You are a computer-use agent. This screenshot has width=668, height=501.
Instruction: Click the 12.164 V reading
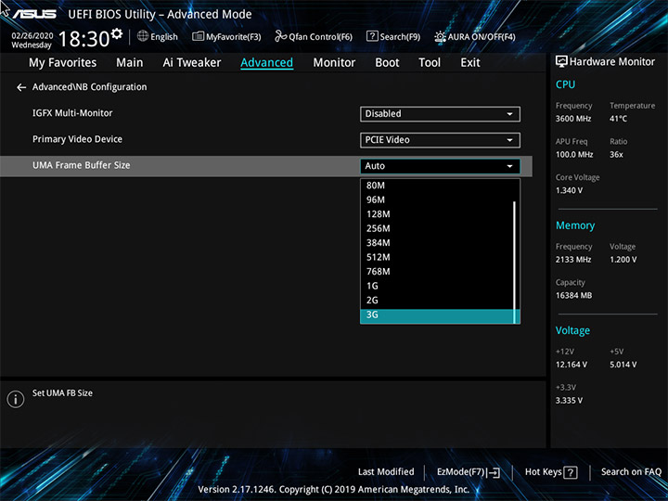[x=571, y=365]
